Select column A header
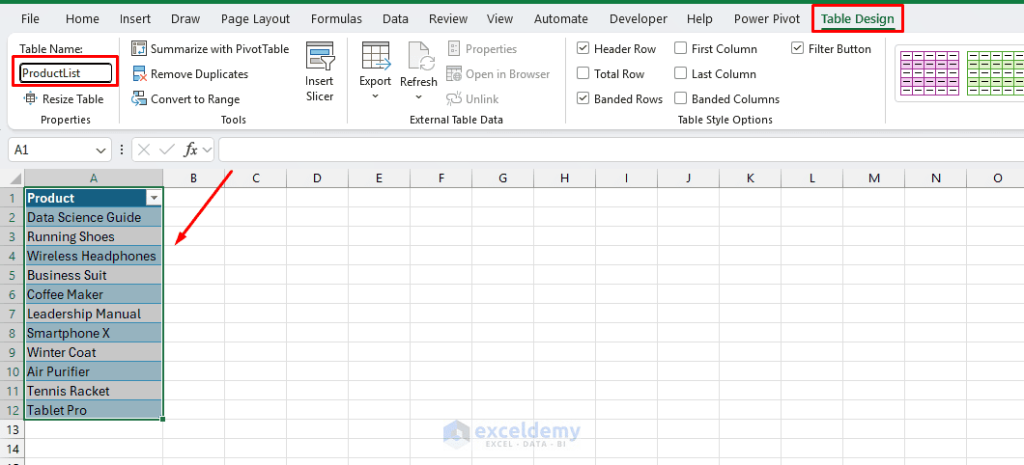 (x=94, y=178)
